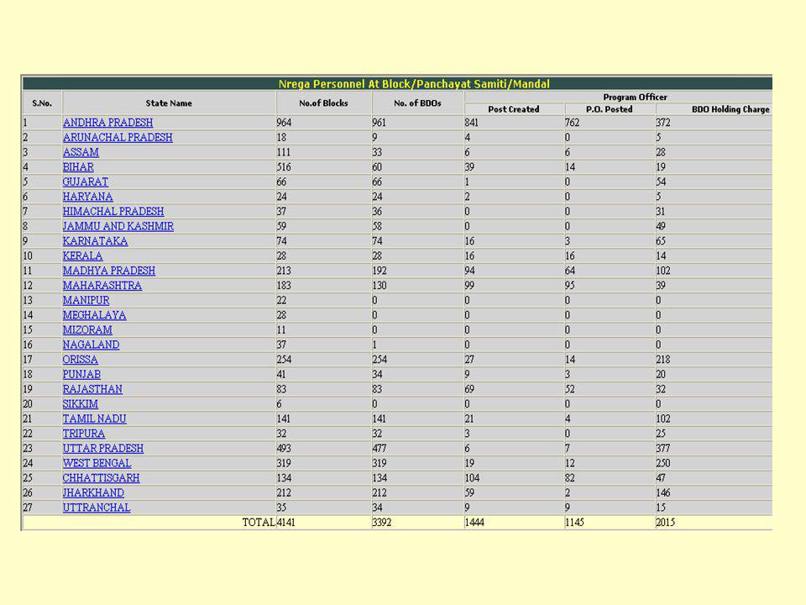Click the TOTAL row label
The width and height of the screenshot is (806, 605).
pyautogui.click(x=259, y=523)
